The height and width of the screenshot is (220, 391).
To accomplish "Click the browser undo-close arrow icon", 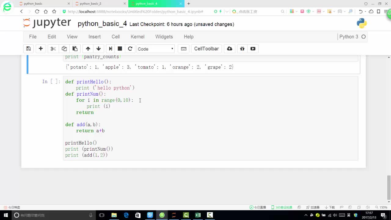I will pos(361,11).
